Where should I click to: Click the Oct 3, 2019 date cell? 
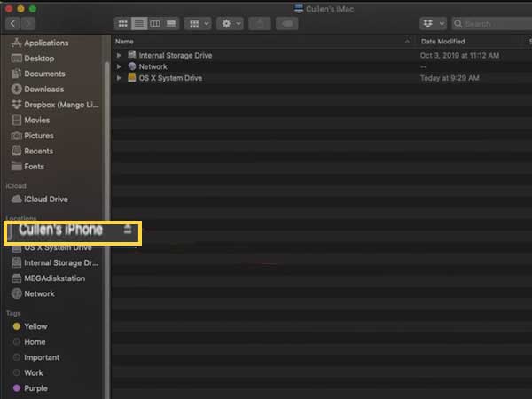pos(459,55)
